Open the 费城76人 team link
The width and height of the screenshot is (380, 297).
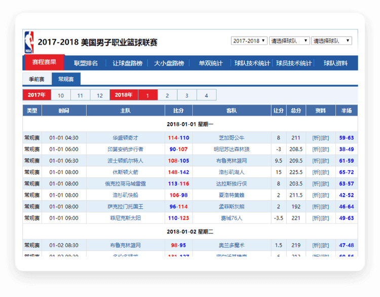232,218
